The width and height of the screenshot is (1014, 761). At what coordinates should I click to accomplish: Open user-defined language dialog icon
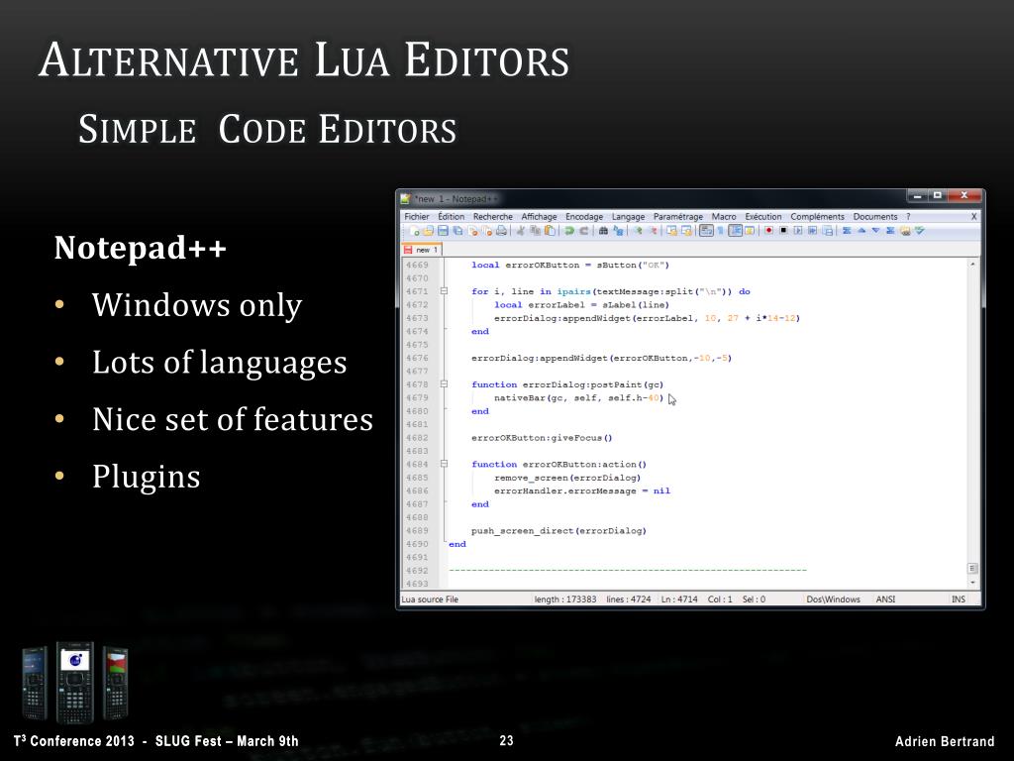tap(750, 230)
